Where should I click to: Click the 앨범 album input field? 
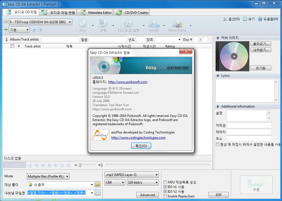coord(108,39)
